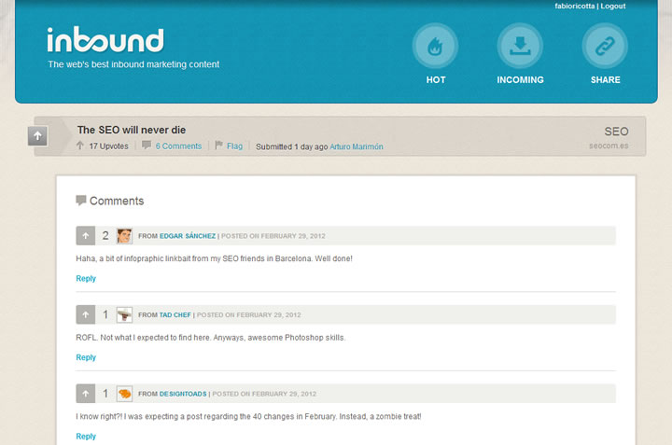Reply to Tad Chef's comment

(x=86, y=357)
